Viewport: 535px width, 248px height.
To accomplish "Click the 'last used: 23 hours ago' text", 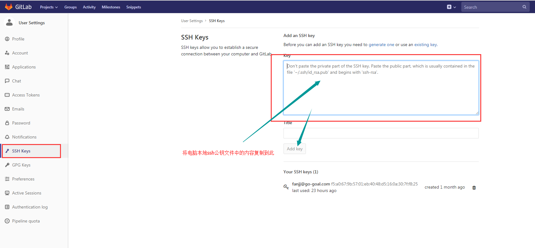I will pyautogui.click(x=314, y=190).
